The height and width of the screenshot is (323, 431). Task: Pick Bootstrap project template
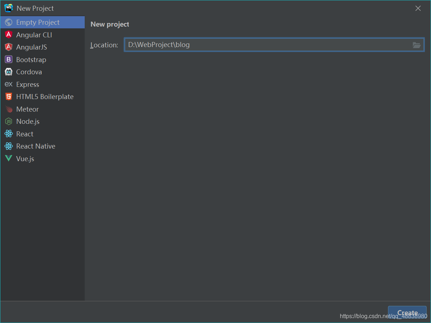42,60
